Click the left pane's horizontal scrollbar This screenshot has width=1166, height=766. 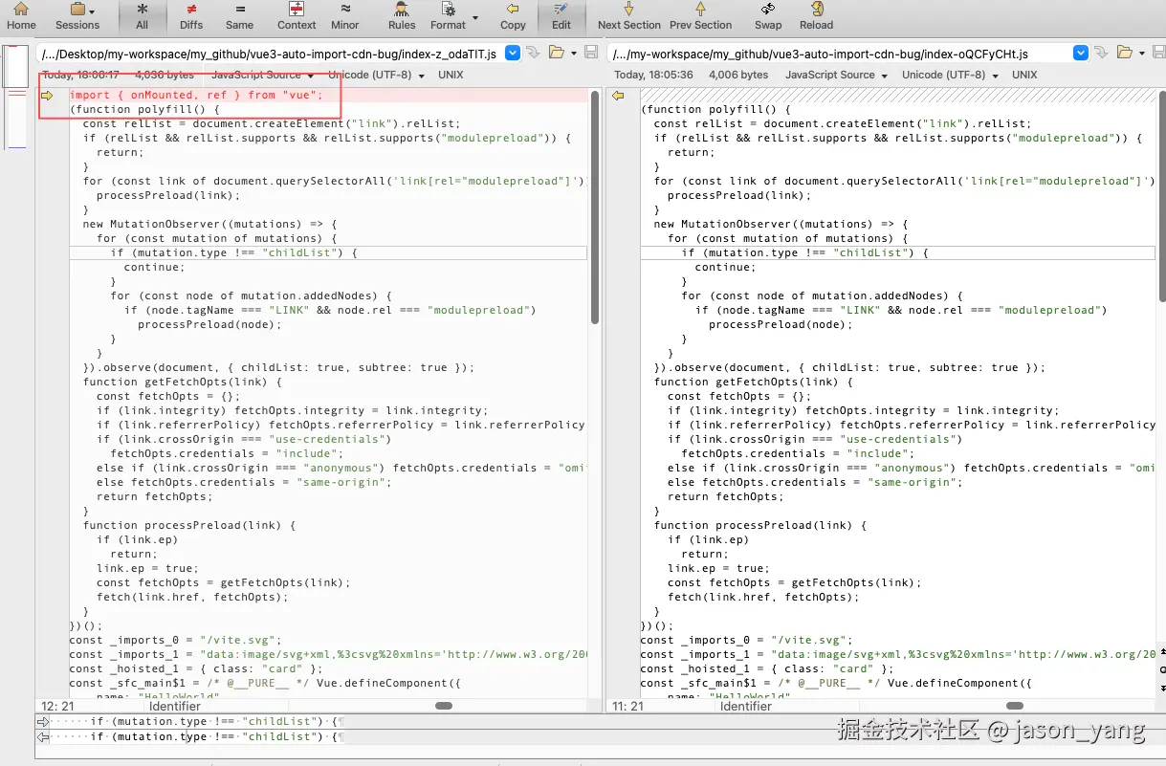(444, 706)
